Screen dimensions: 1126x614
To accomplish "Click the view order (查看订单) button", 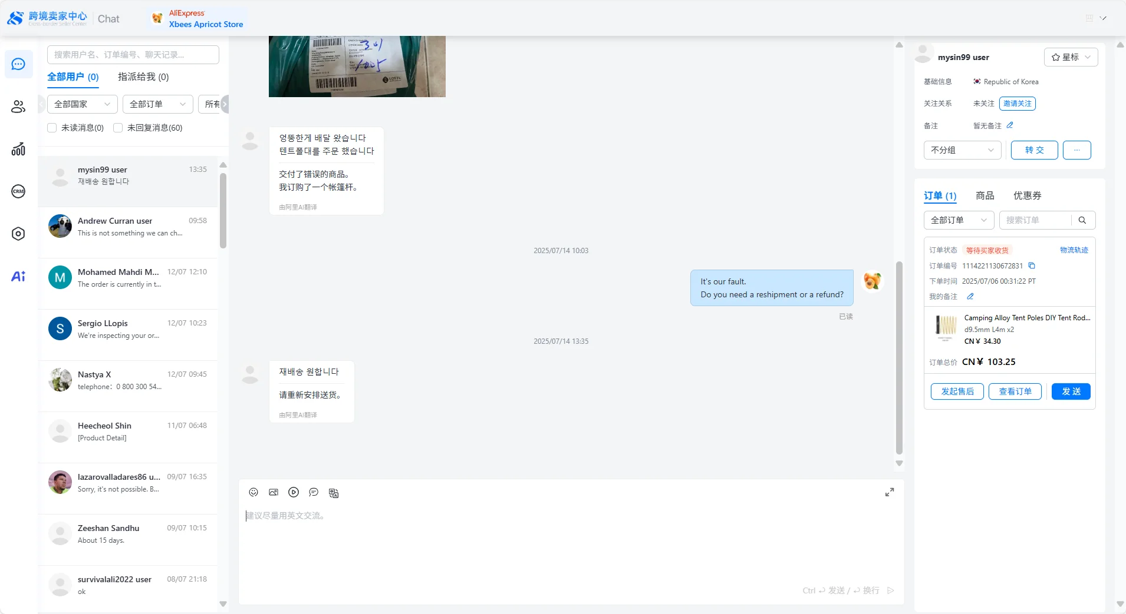I will point(1015,391).
